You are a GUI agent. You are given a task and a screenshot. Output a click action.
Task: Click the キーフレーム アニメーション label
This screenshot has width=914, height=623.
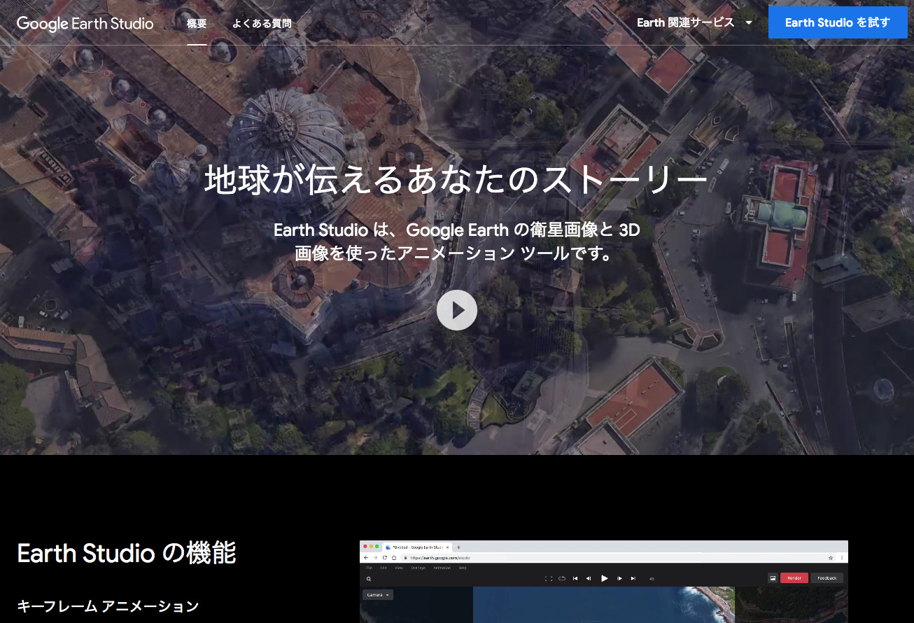(x=108, y=606)
